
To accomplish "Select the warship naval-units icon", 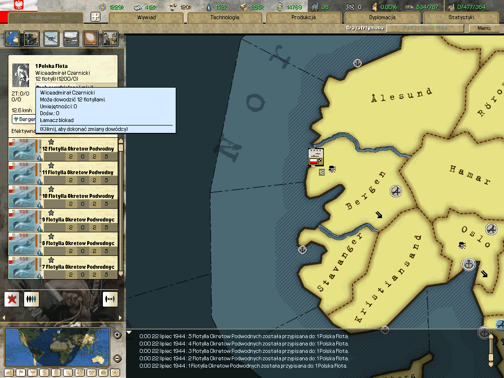I will [x=71, y=38].
